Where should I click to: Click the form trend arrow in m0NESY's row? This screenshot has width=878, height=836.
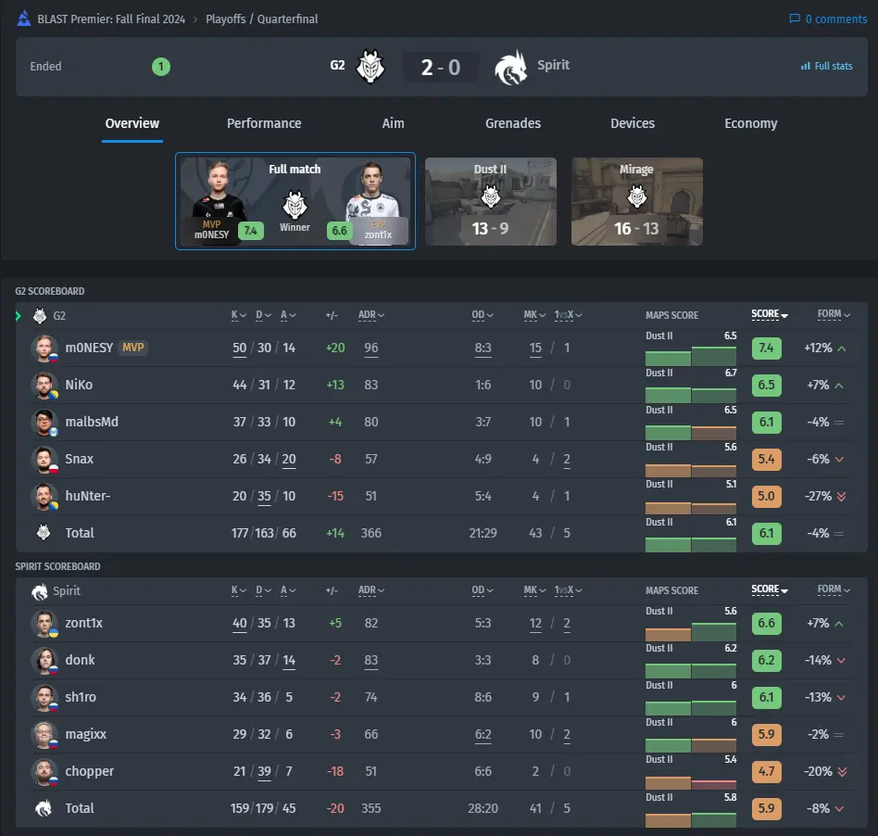(842, 348)
